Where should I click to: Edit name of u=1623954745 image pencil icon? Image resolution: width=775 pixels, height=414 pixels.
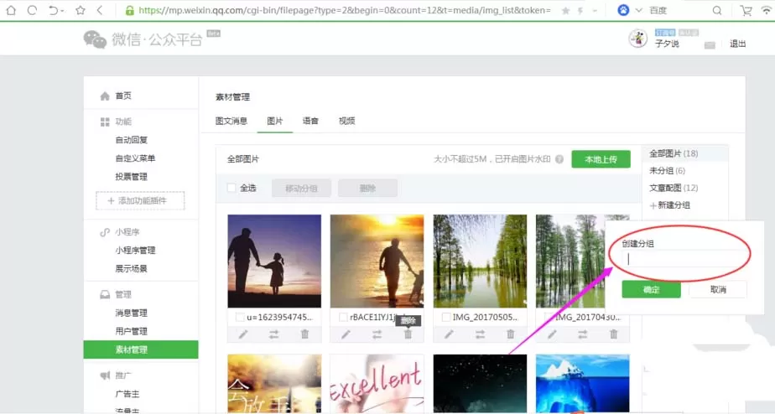(x=243, y=334)
